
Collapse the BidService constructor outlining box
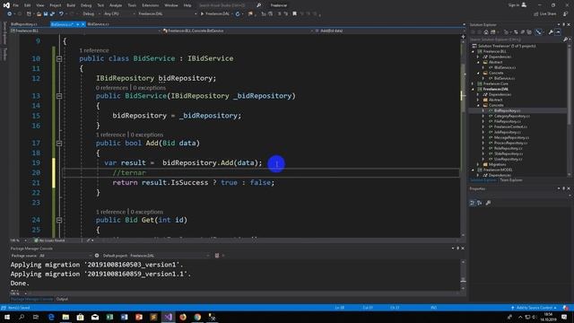pos(59,96)
